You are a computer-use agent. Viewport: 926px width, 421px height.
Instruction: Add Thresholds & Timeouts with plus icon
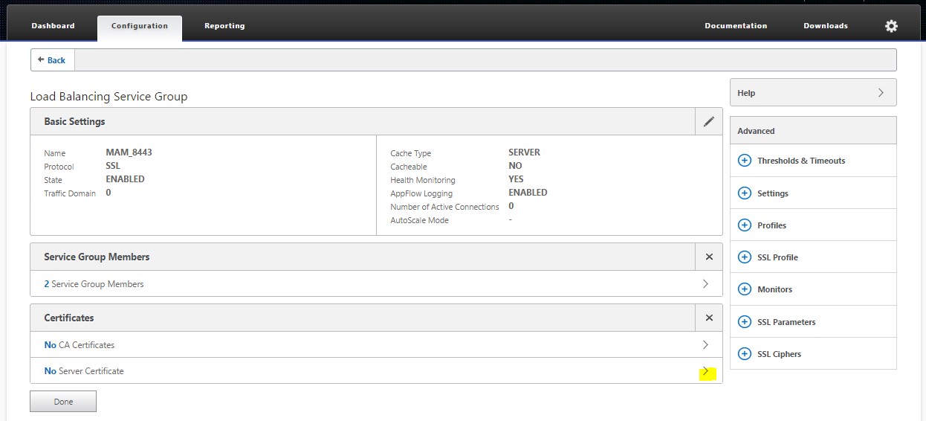[744, 161]
